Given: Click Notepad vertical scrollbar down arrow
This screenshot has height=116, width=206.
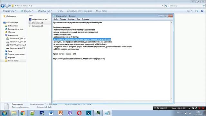Looking at the screenshot, I should (172, 99).
